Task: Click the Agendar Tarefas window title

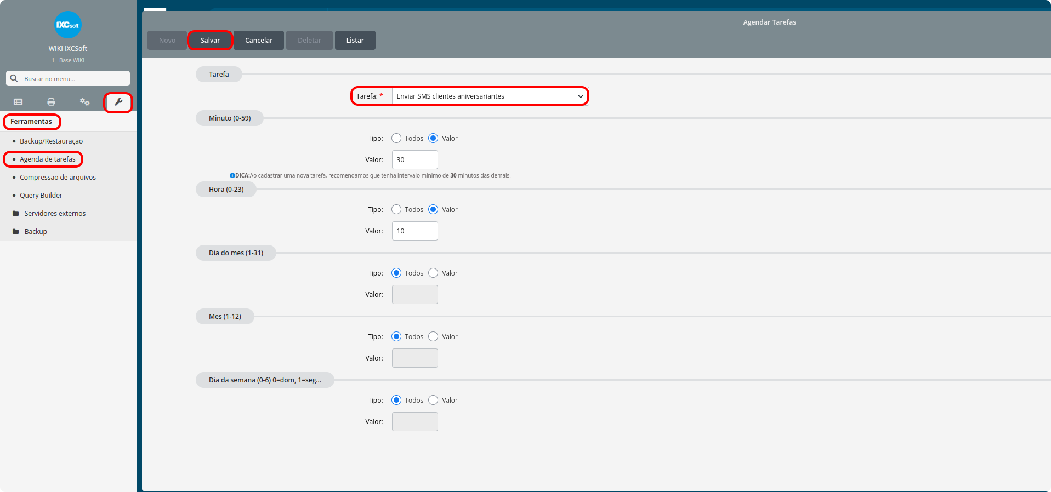Action: pyautogui.click(x=769, y=22)
